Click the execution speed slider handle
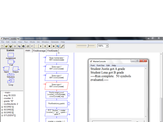Screen dimensions: 163x122 [x=88, y=46]
